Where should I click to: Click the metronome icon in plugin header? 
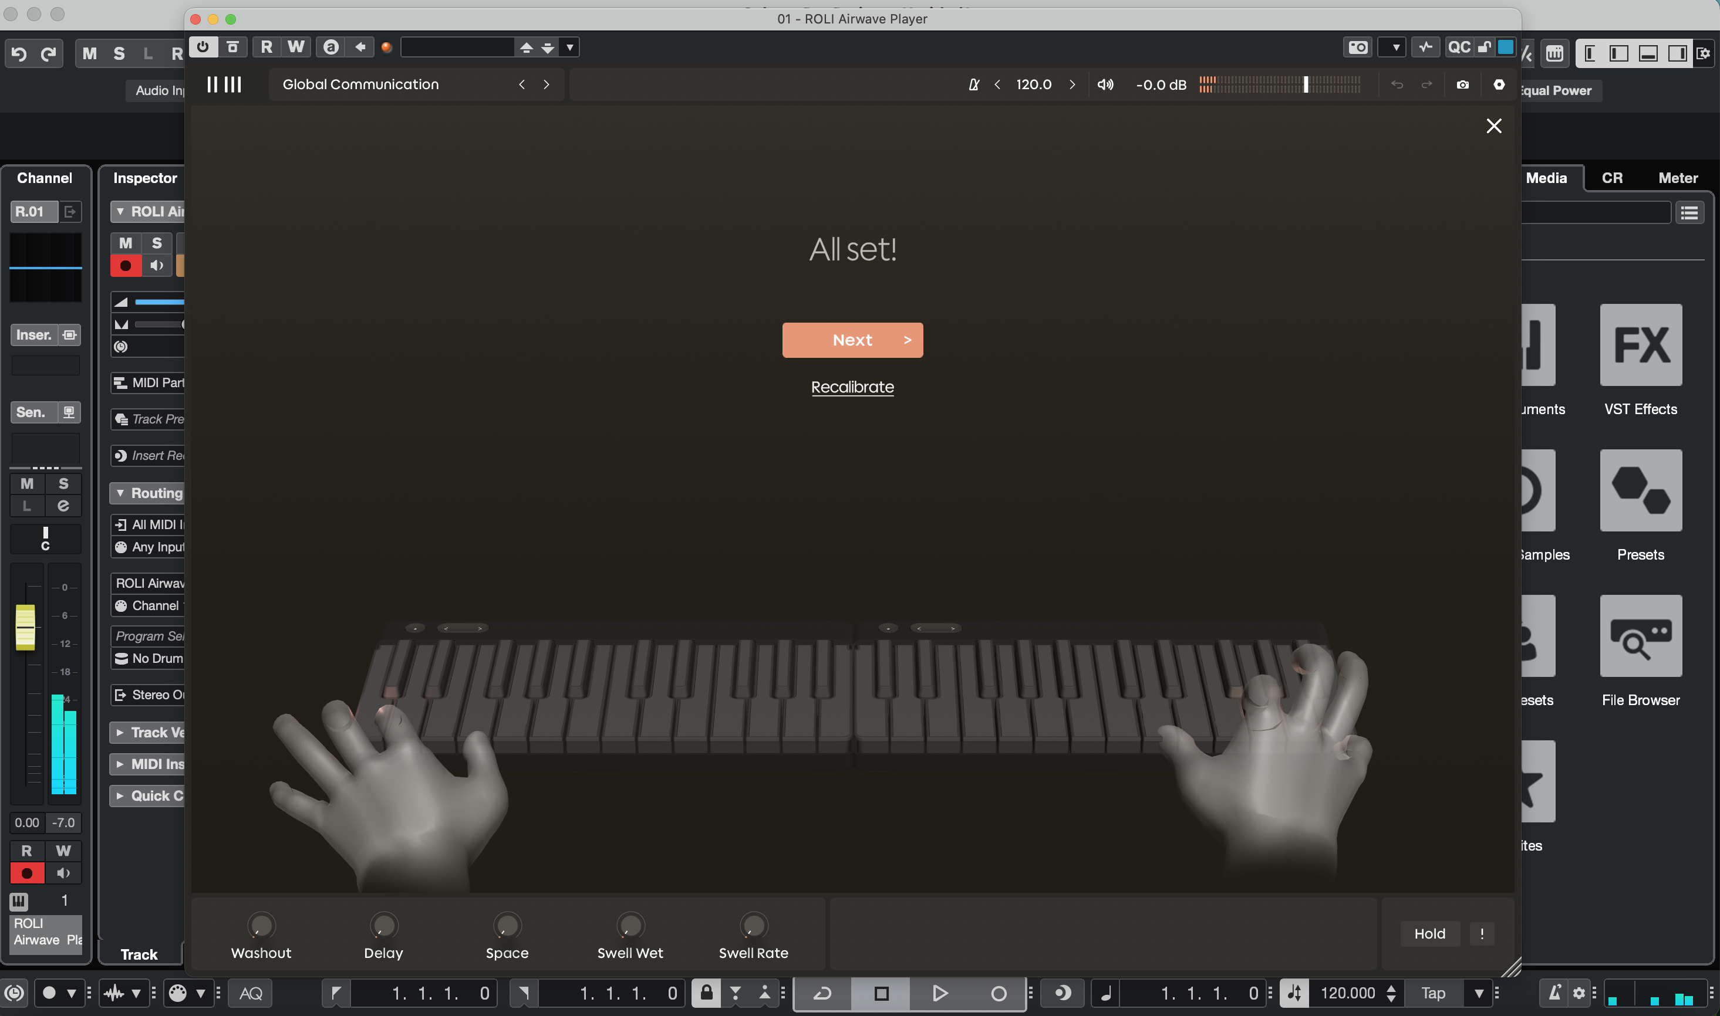973,84
